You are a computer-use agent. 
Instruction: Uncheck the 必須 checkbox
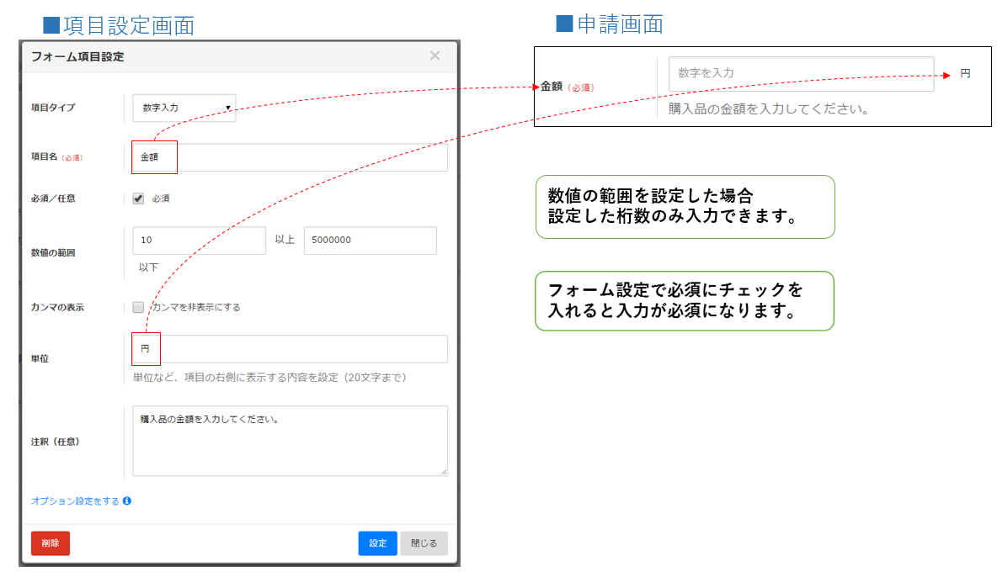(x=139, y=199)
